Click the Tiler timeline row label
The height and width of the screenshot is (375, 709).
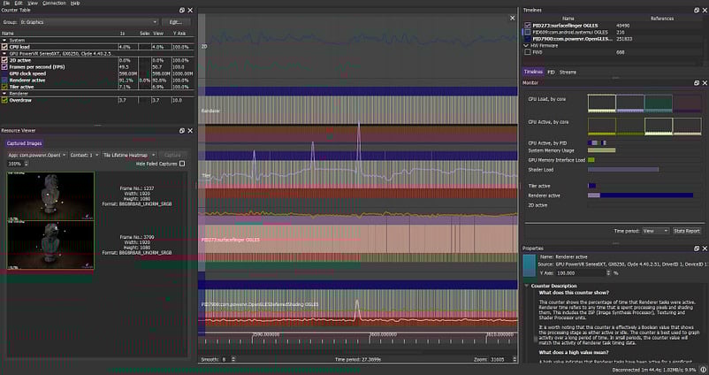206,175
